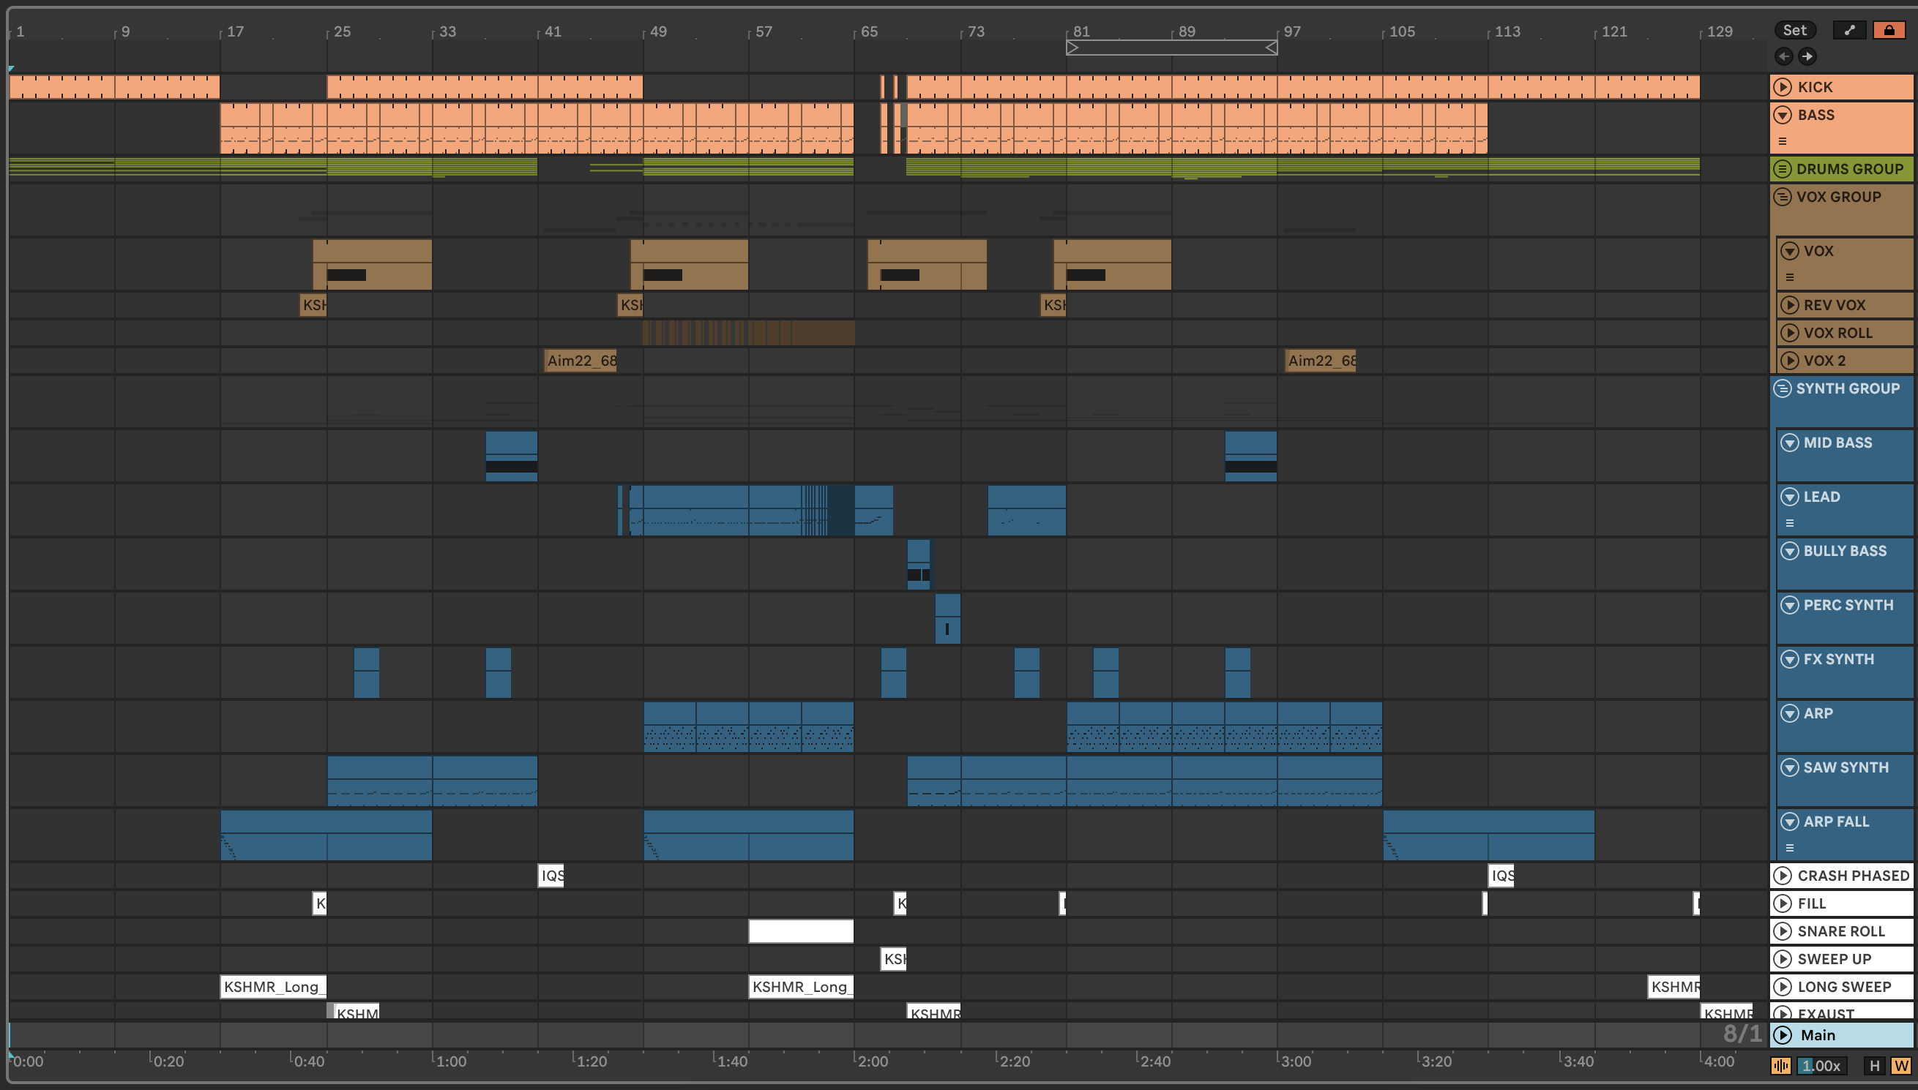1918x1090 pixels.
Task: Toggle the Lock Envelopes padlock button
Action: tap(1889, 30)
